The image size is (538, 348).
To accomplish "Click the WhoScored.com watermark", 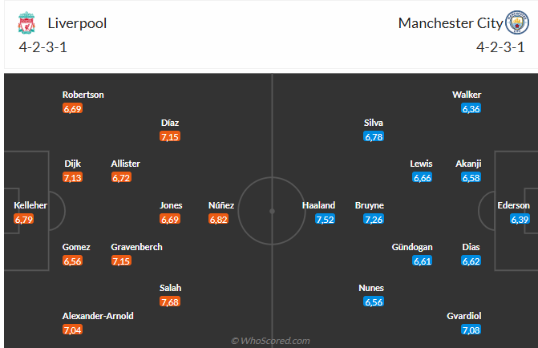I will [270, 341].
